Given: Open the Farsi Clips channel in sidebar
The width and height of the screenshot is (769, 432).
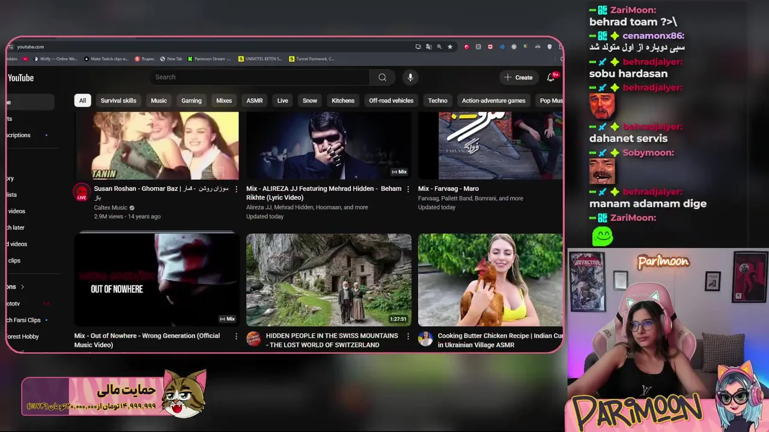Looking at the screenshot, I should pyautogui.click(x=24, y=320).
